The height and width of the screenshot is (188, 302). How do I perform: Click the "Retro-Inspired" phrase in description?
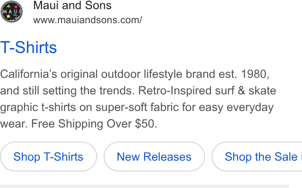tap(175, 91)
